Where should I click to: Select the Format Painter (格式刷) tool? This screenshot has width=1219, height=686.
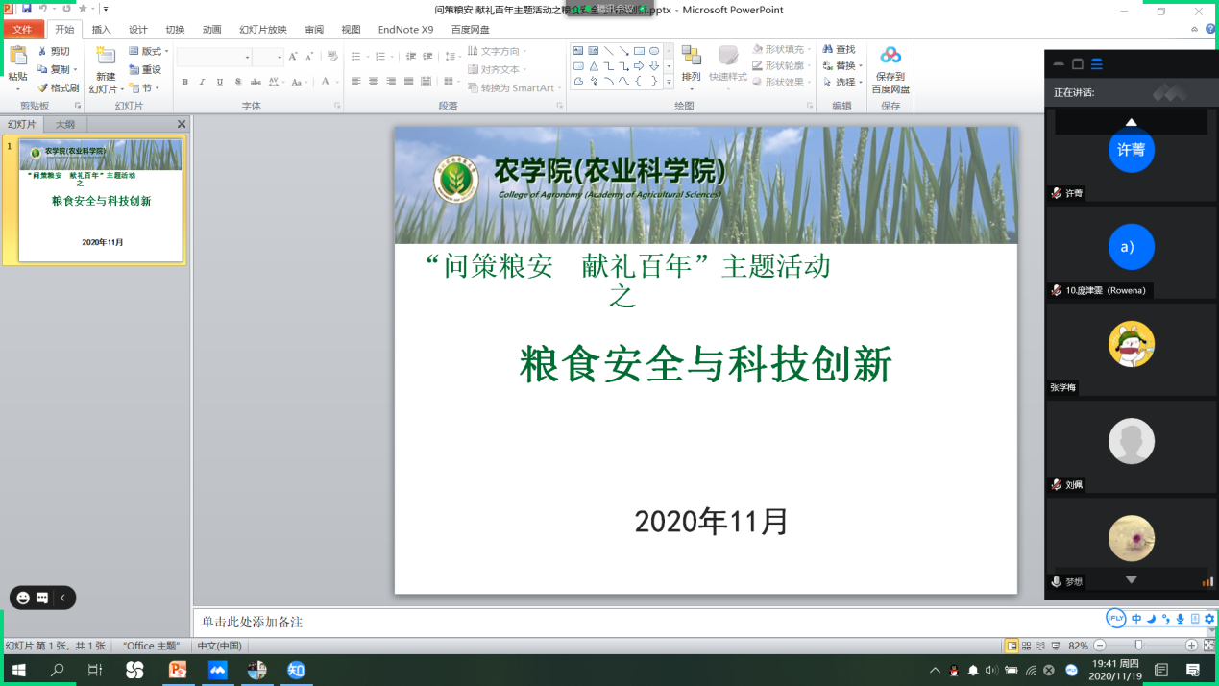58,87
